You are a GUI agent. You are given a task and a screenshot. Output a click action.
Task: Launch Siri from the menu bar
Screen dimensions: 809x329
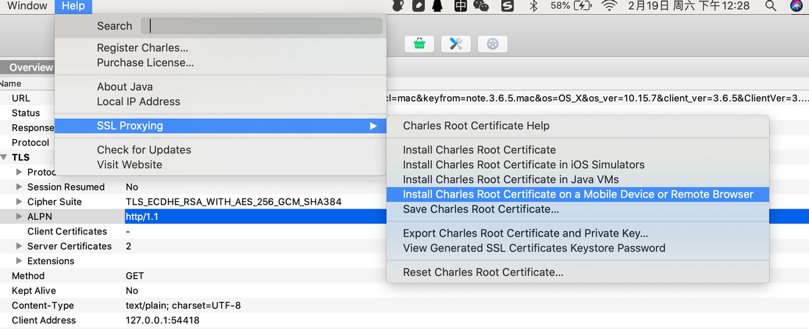[x=796, y=6]
